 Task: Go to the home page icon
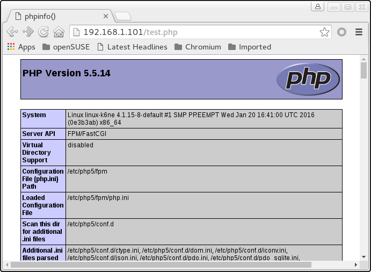(x=59, y=32)
